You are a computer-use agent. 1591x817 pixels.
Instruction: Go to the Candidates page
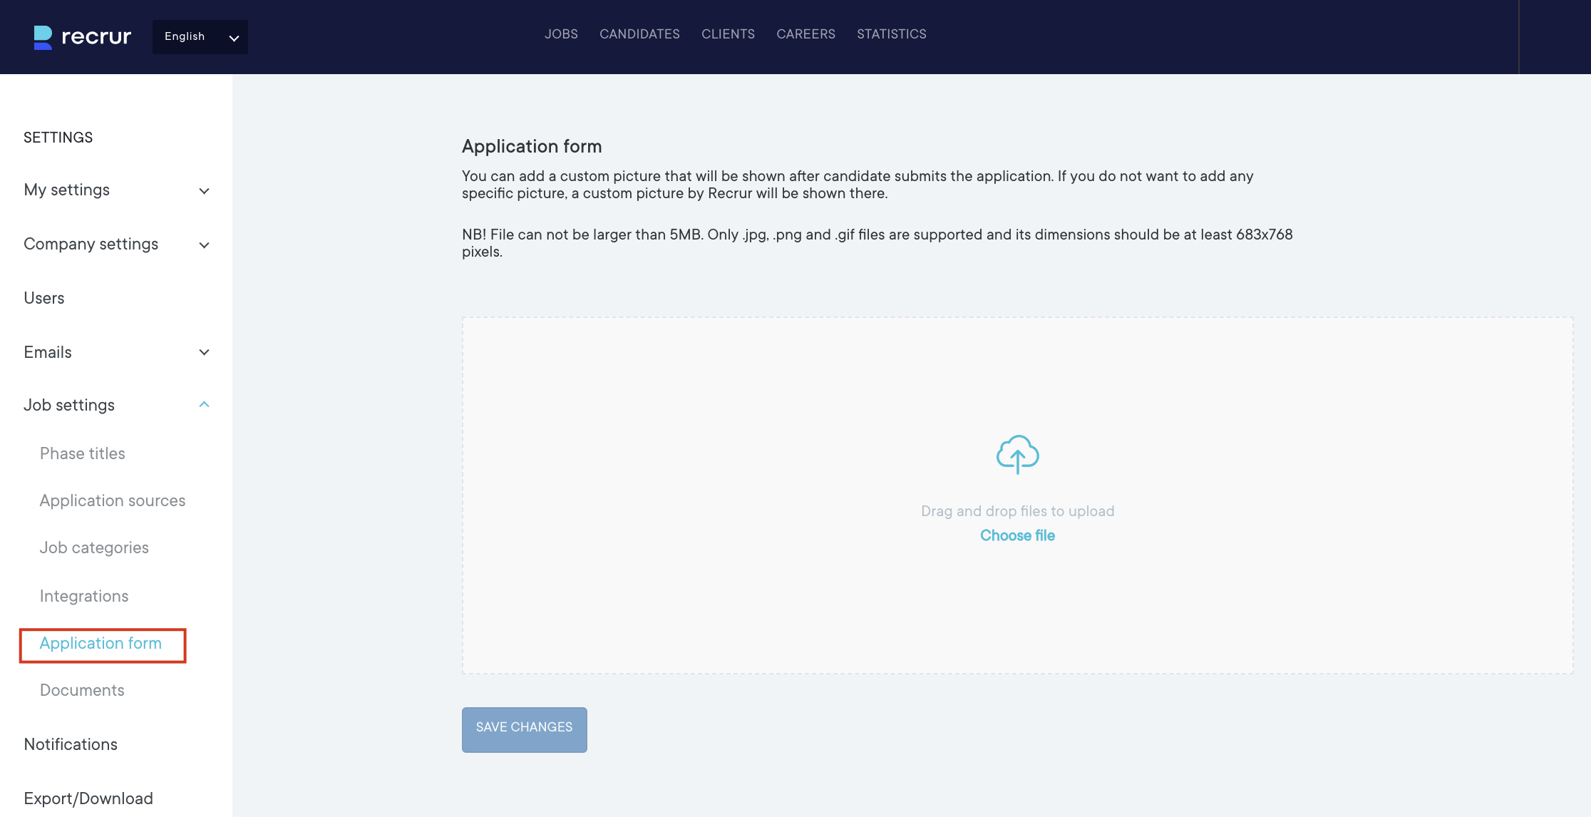[x=639, y=34]
